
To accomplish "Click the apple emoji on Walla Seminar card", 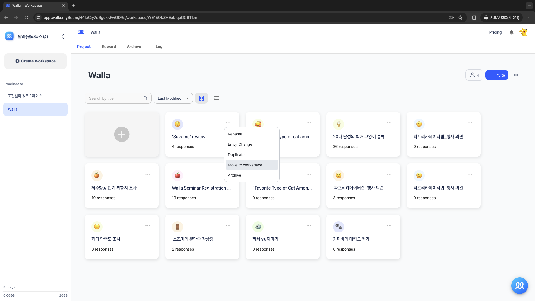I will pyautogui.click(x=177, y=175).
